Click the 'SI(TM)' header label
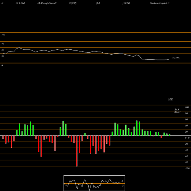This screenshot has height=191, width=191. [x=73, y=3]
